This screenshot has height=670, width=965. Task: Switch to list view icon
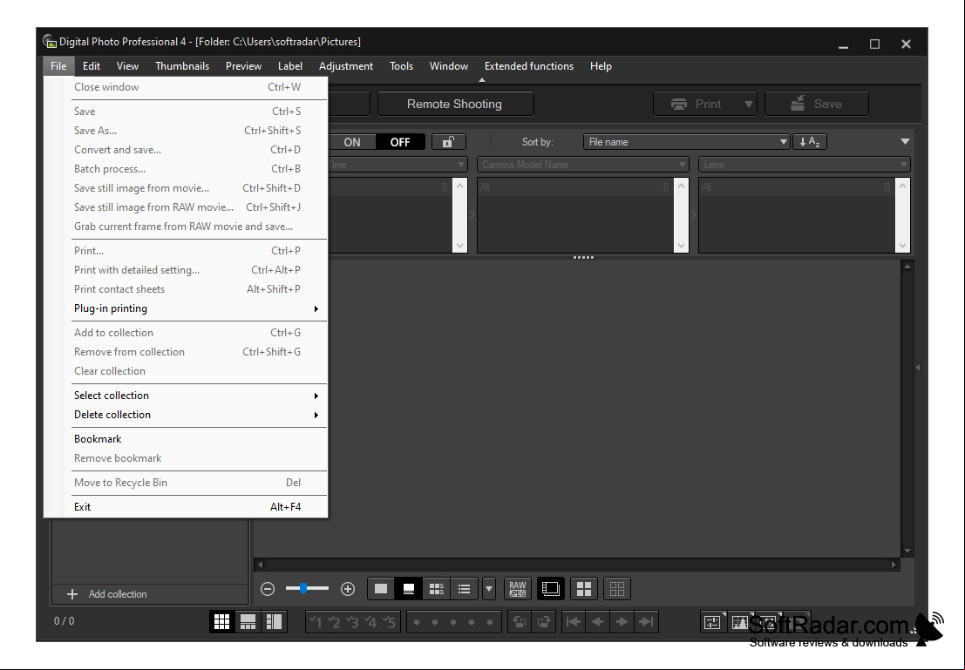[x=464, y=589]
